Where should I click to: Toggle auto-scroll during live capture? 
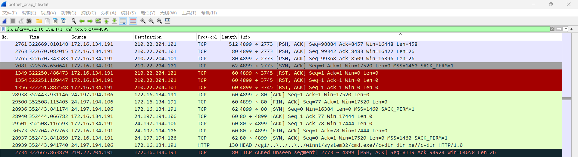pos(123,21)
